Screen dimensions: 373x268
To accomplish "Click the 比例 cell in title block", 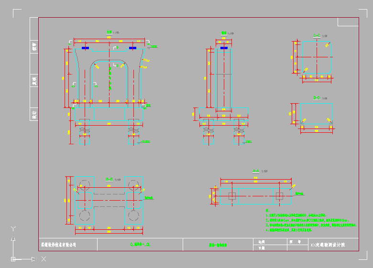I will (261, 242).
